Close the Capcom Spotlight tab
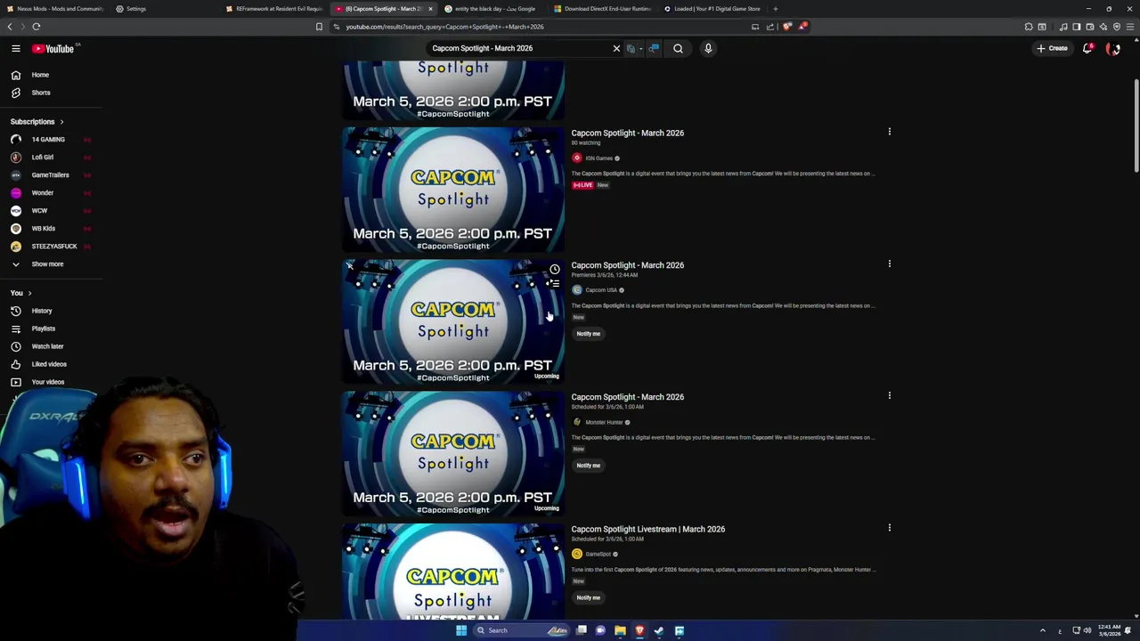This screenshot has width=1140, height=641. (x=430, y=9)
